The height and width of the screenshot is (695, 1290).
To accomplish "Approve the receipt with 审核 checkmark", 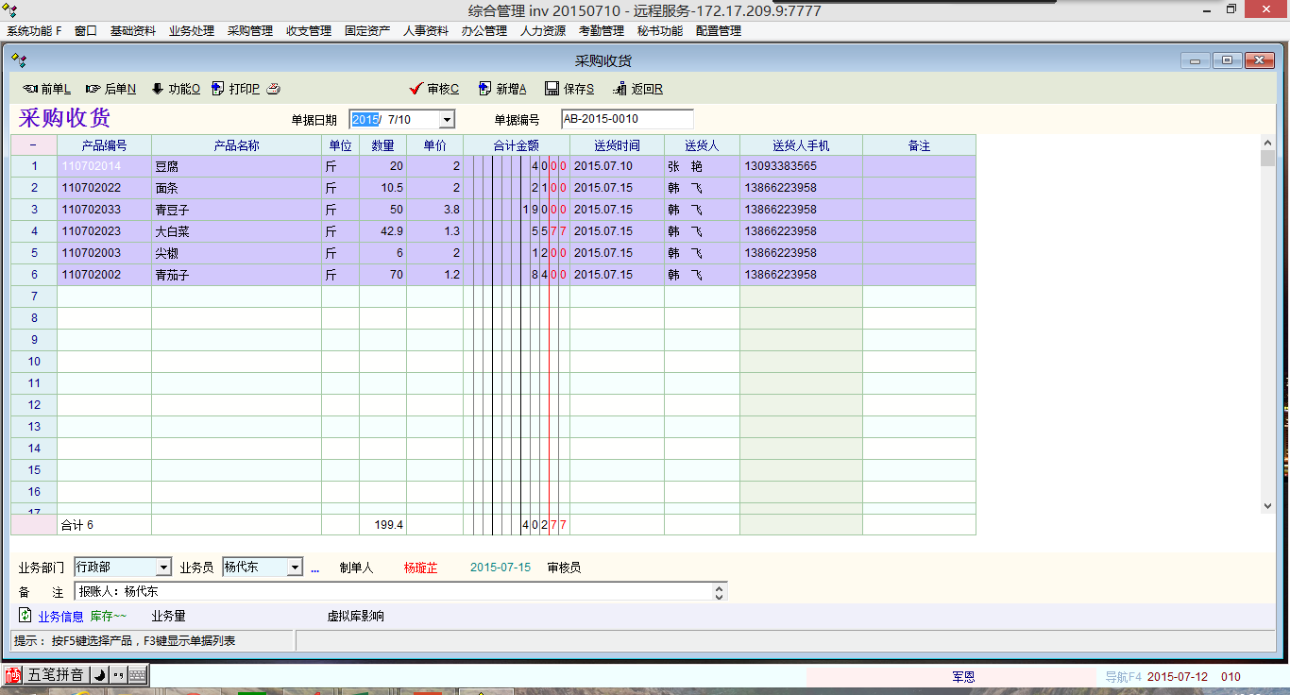I will [x=416, y=89].
